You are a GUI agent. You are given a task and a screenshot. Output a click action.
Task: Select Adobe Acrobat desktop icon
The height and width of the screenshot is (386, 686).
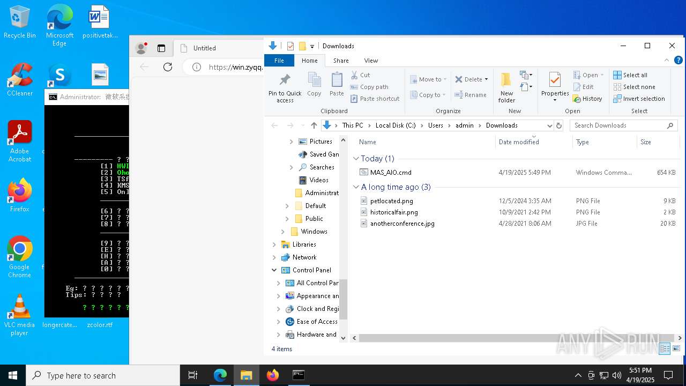[20, 142]
